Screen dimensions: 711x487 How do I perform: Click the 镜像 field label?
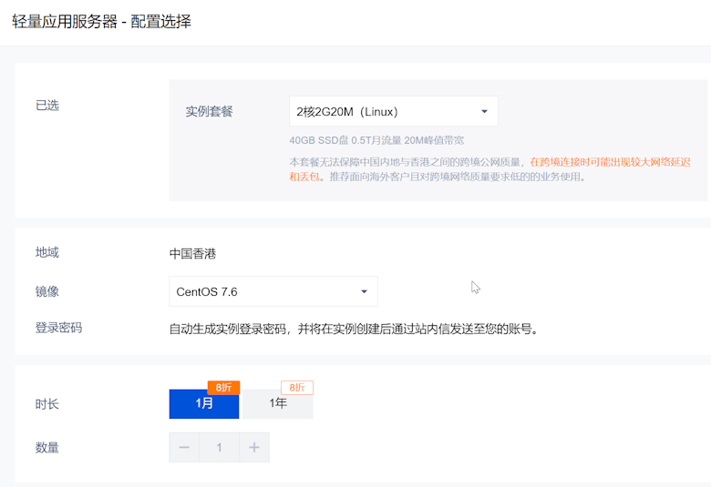coord(47,291)
